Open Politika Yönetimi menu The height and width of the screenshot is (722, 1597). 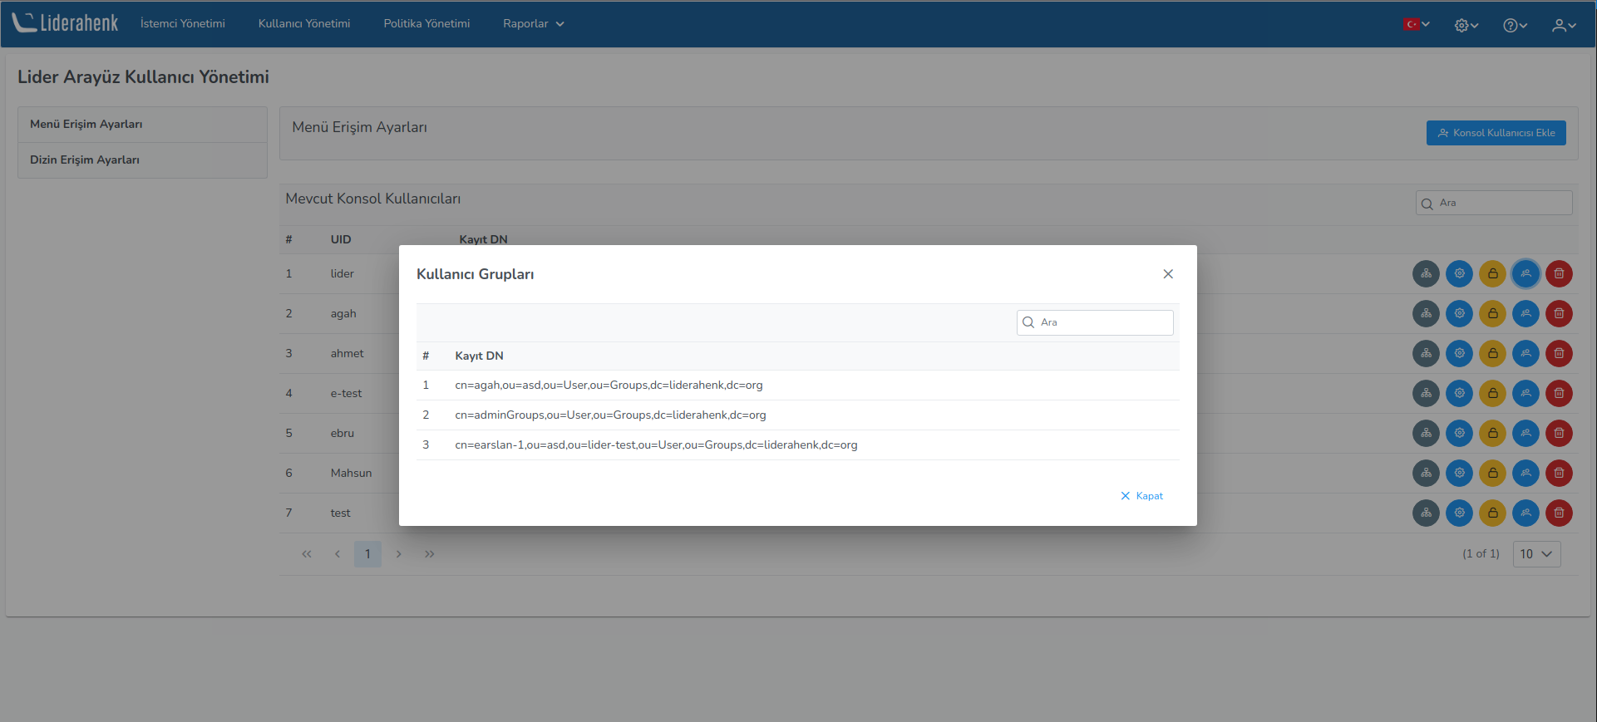click(426, 24)
